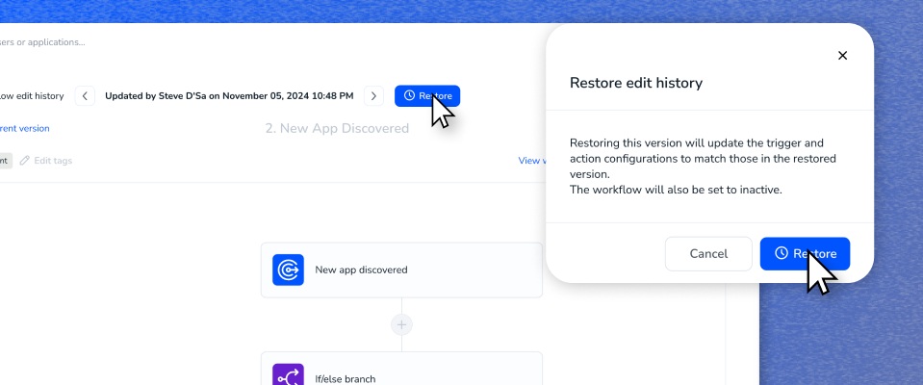The height and width of the screenshot is (385, 923).
Task: Click the purple If/else branch icon
Action: 288,374
